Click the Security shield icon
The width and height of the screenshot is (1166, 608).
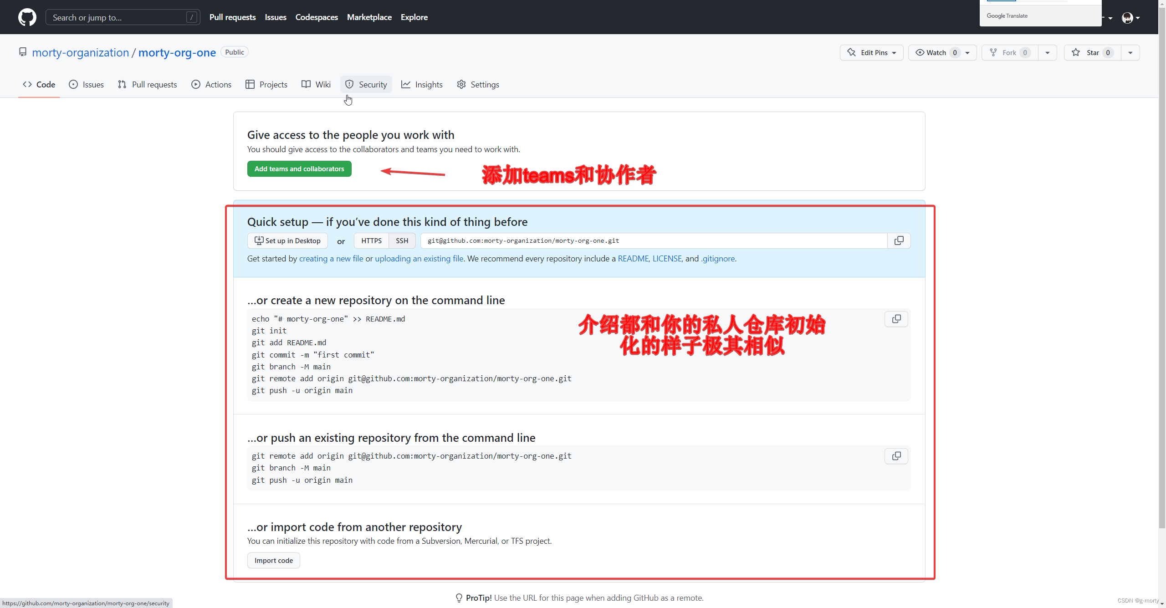tap(350, 84)
